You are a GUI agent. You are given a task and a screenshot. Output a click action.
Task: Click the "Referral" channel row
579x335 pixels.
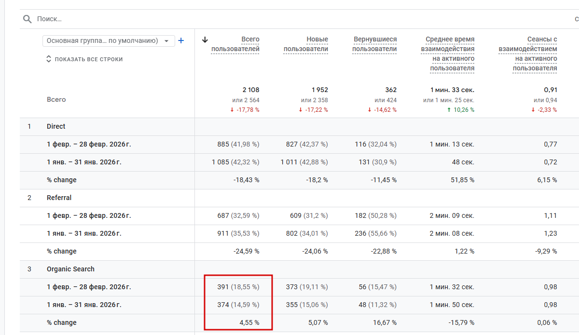point(59,198)
